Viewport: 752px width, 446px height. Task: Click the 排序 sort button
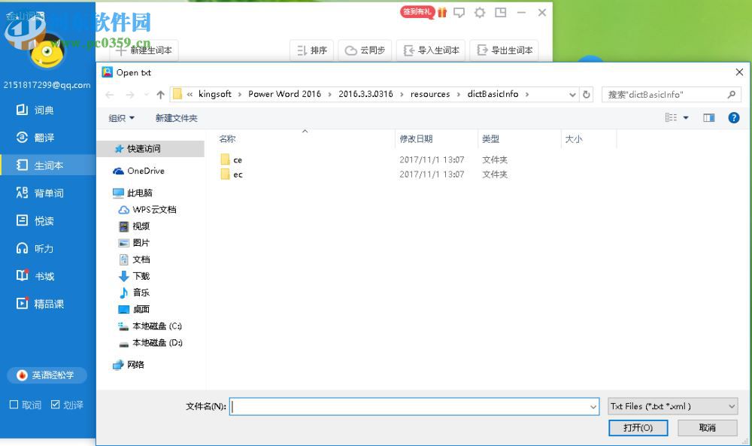(x=312, y=50)
